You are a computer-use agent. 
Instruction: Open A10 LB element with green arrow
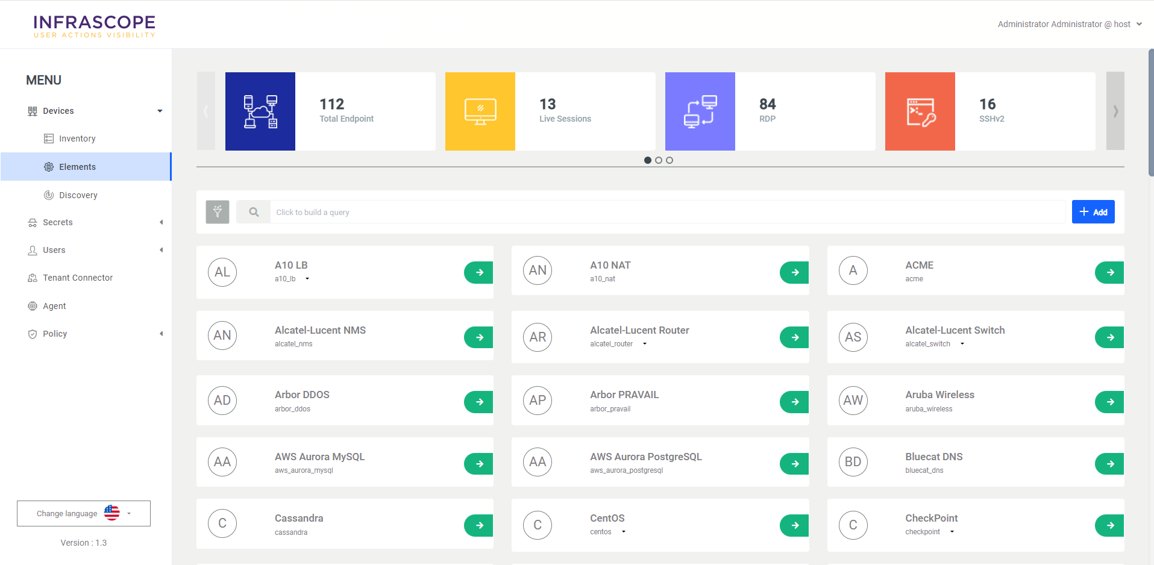[479, 272]
